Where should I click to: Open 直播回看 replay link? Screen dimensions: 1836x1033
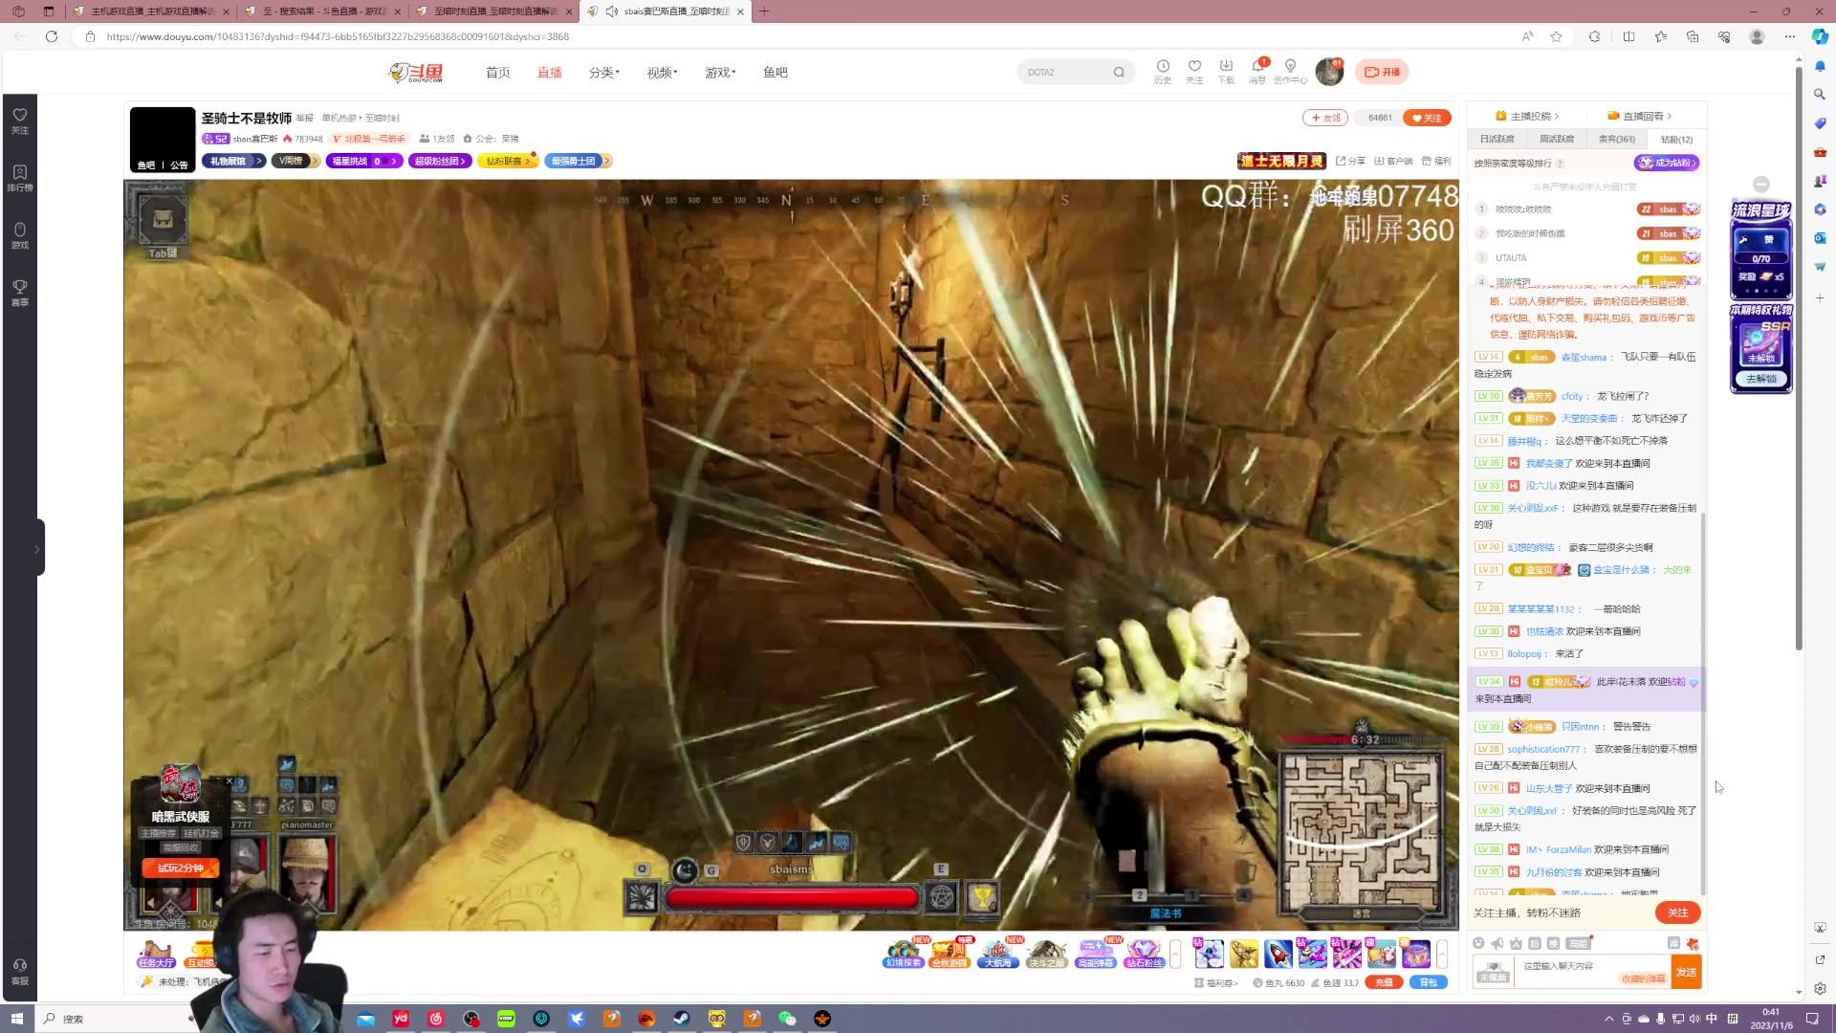[x=1639, y=117]
